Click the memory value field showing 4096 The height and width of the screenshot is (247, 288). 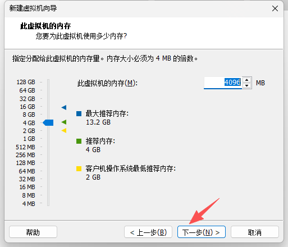[x=223, y=83]
